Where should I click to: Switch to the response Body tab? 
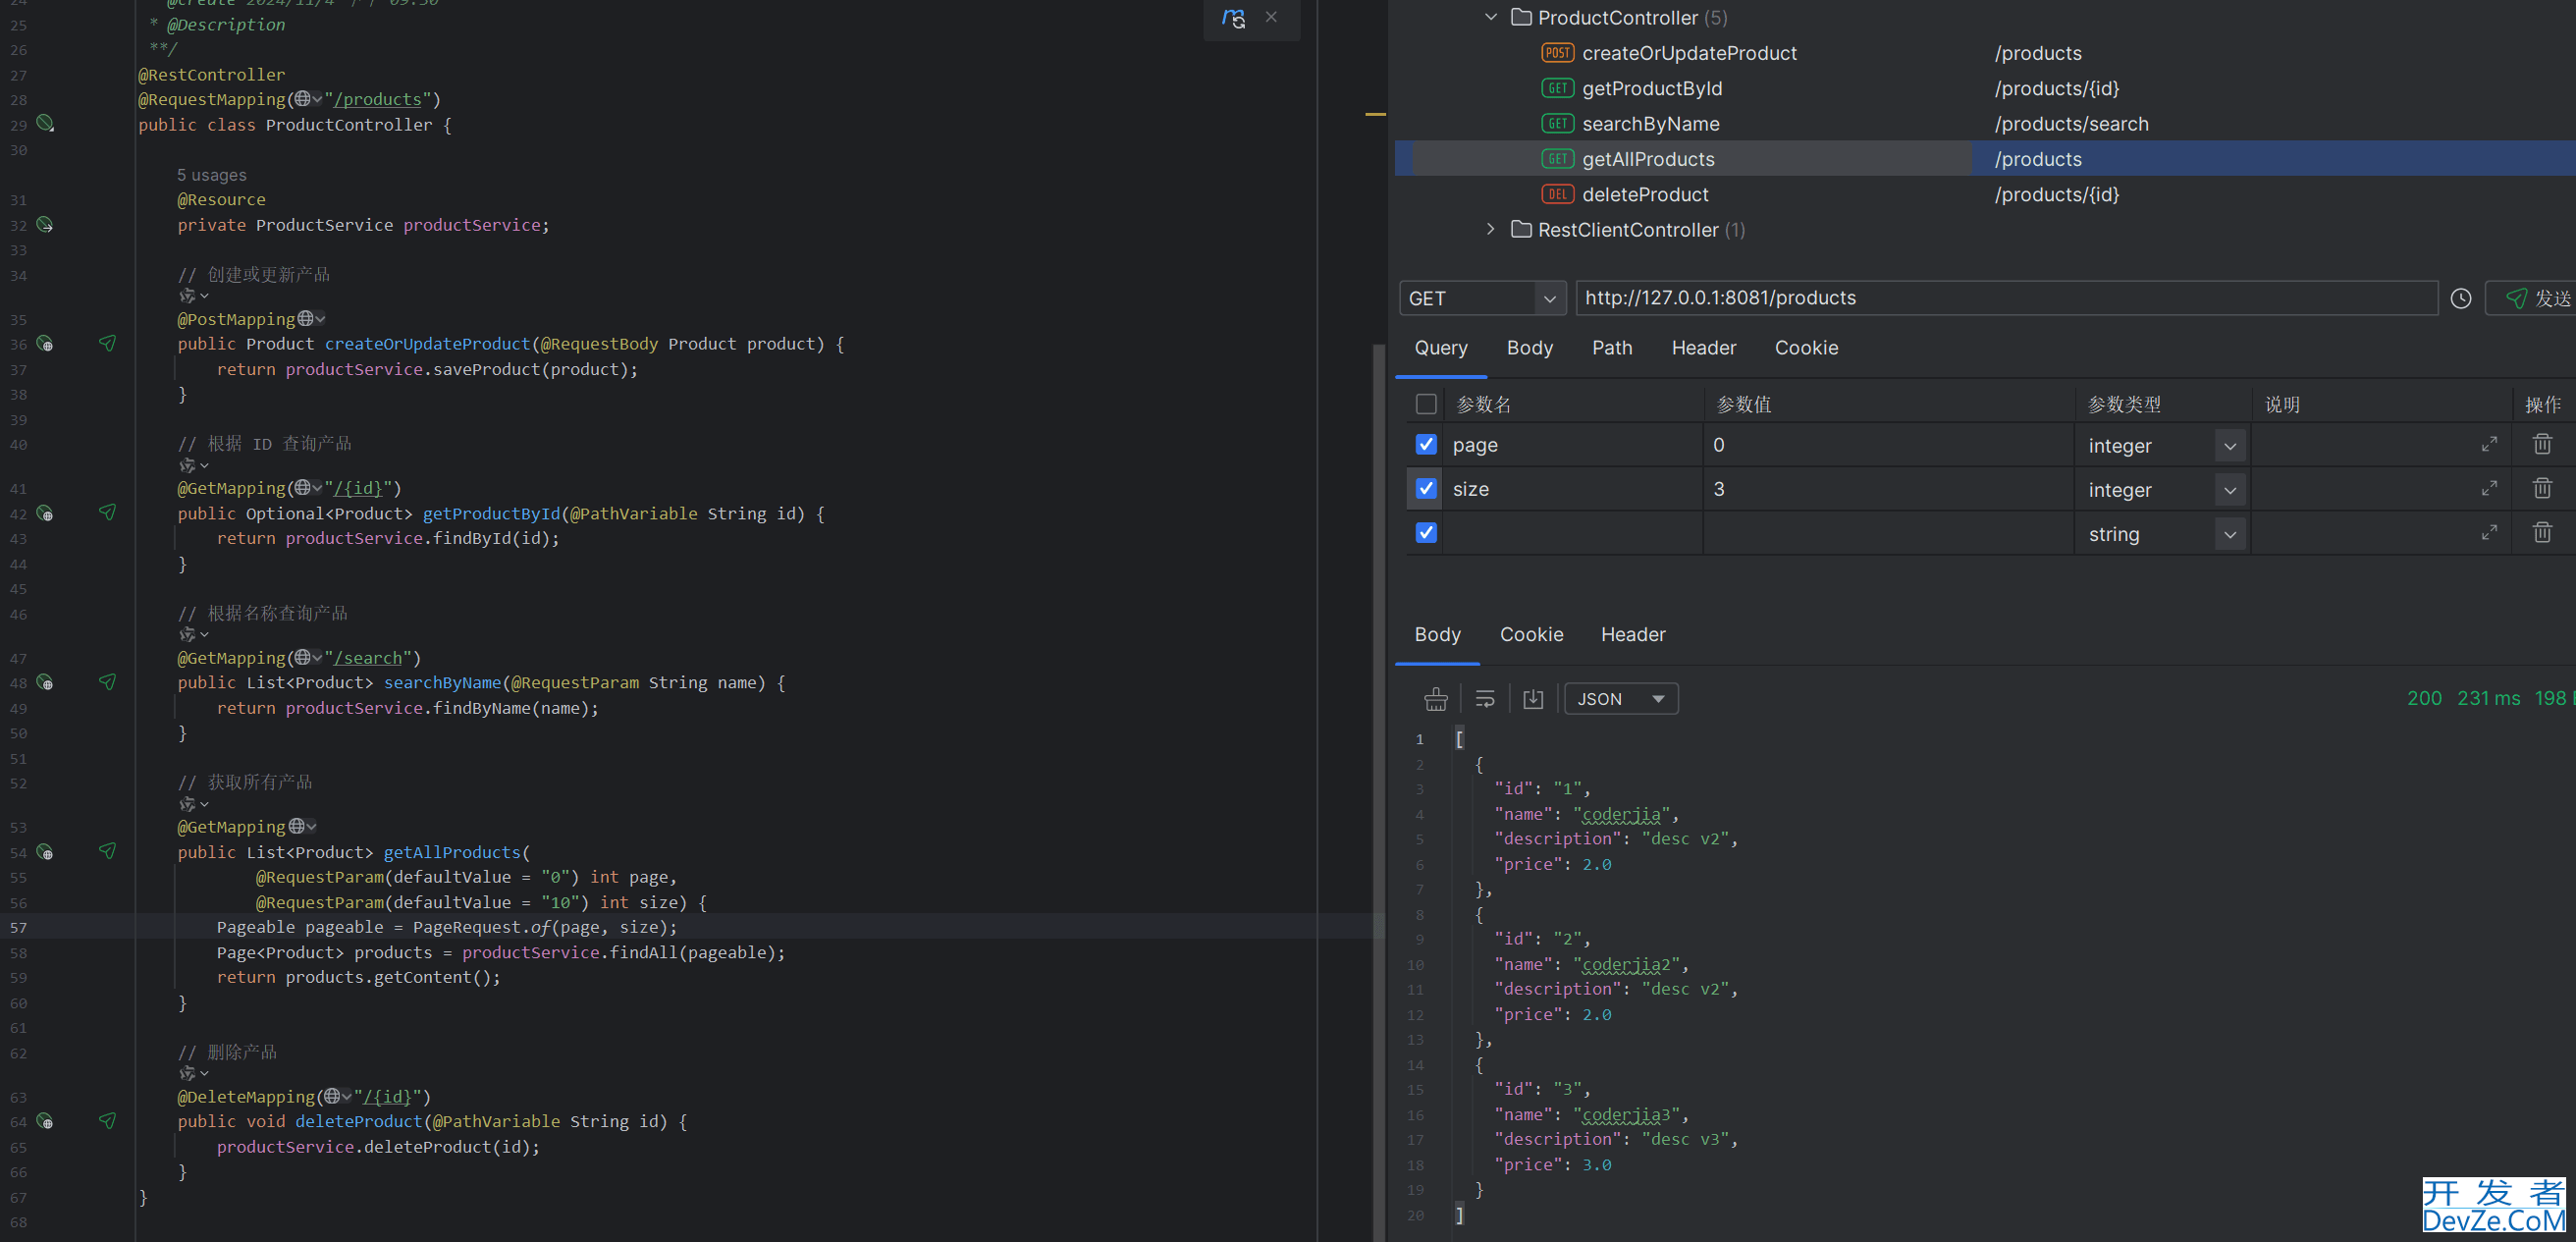coord(1437,634)
